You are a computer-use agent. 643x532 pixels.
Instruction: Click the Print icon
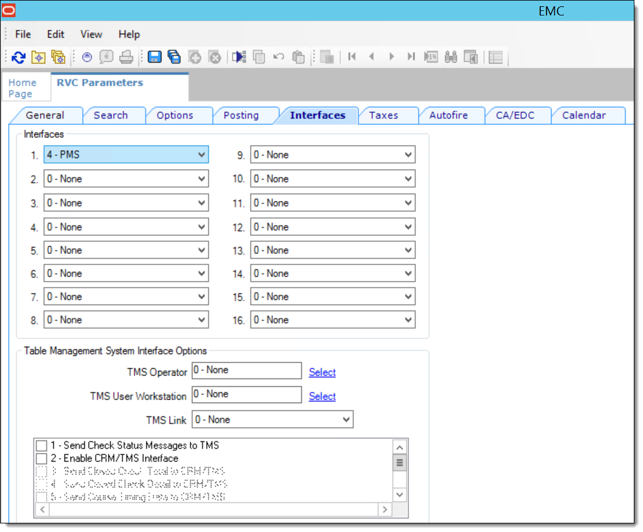pyautogui.click(x=126, y=57)
